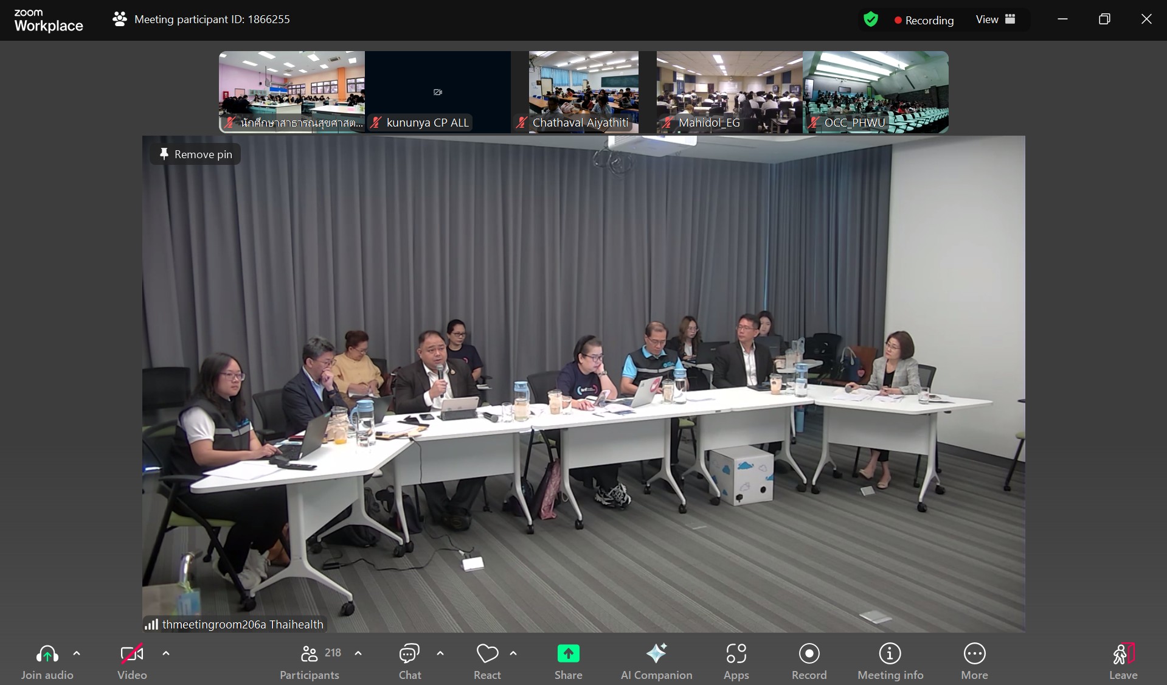Join audio for the meeting
The width and height of the screenshot is (1167, 685).
[47, 661]
